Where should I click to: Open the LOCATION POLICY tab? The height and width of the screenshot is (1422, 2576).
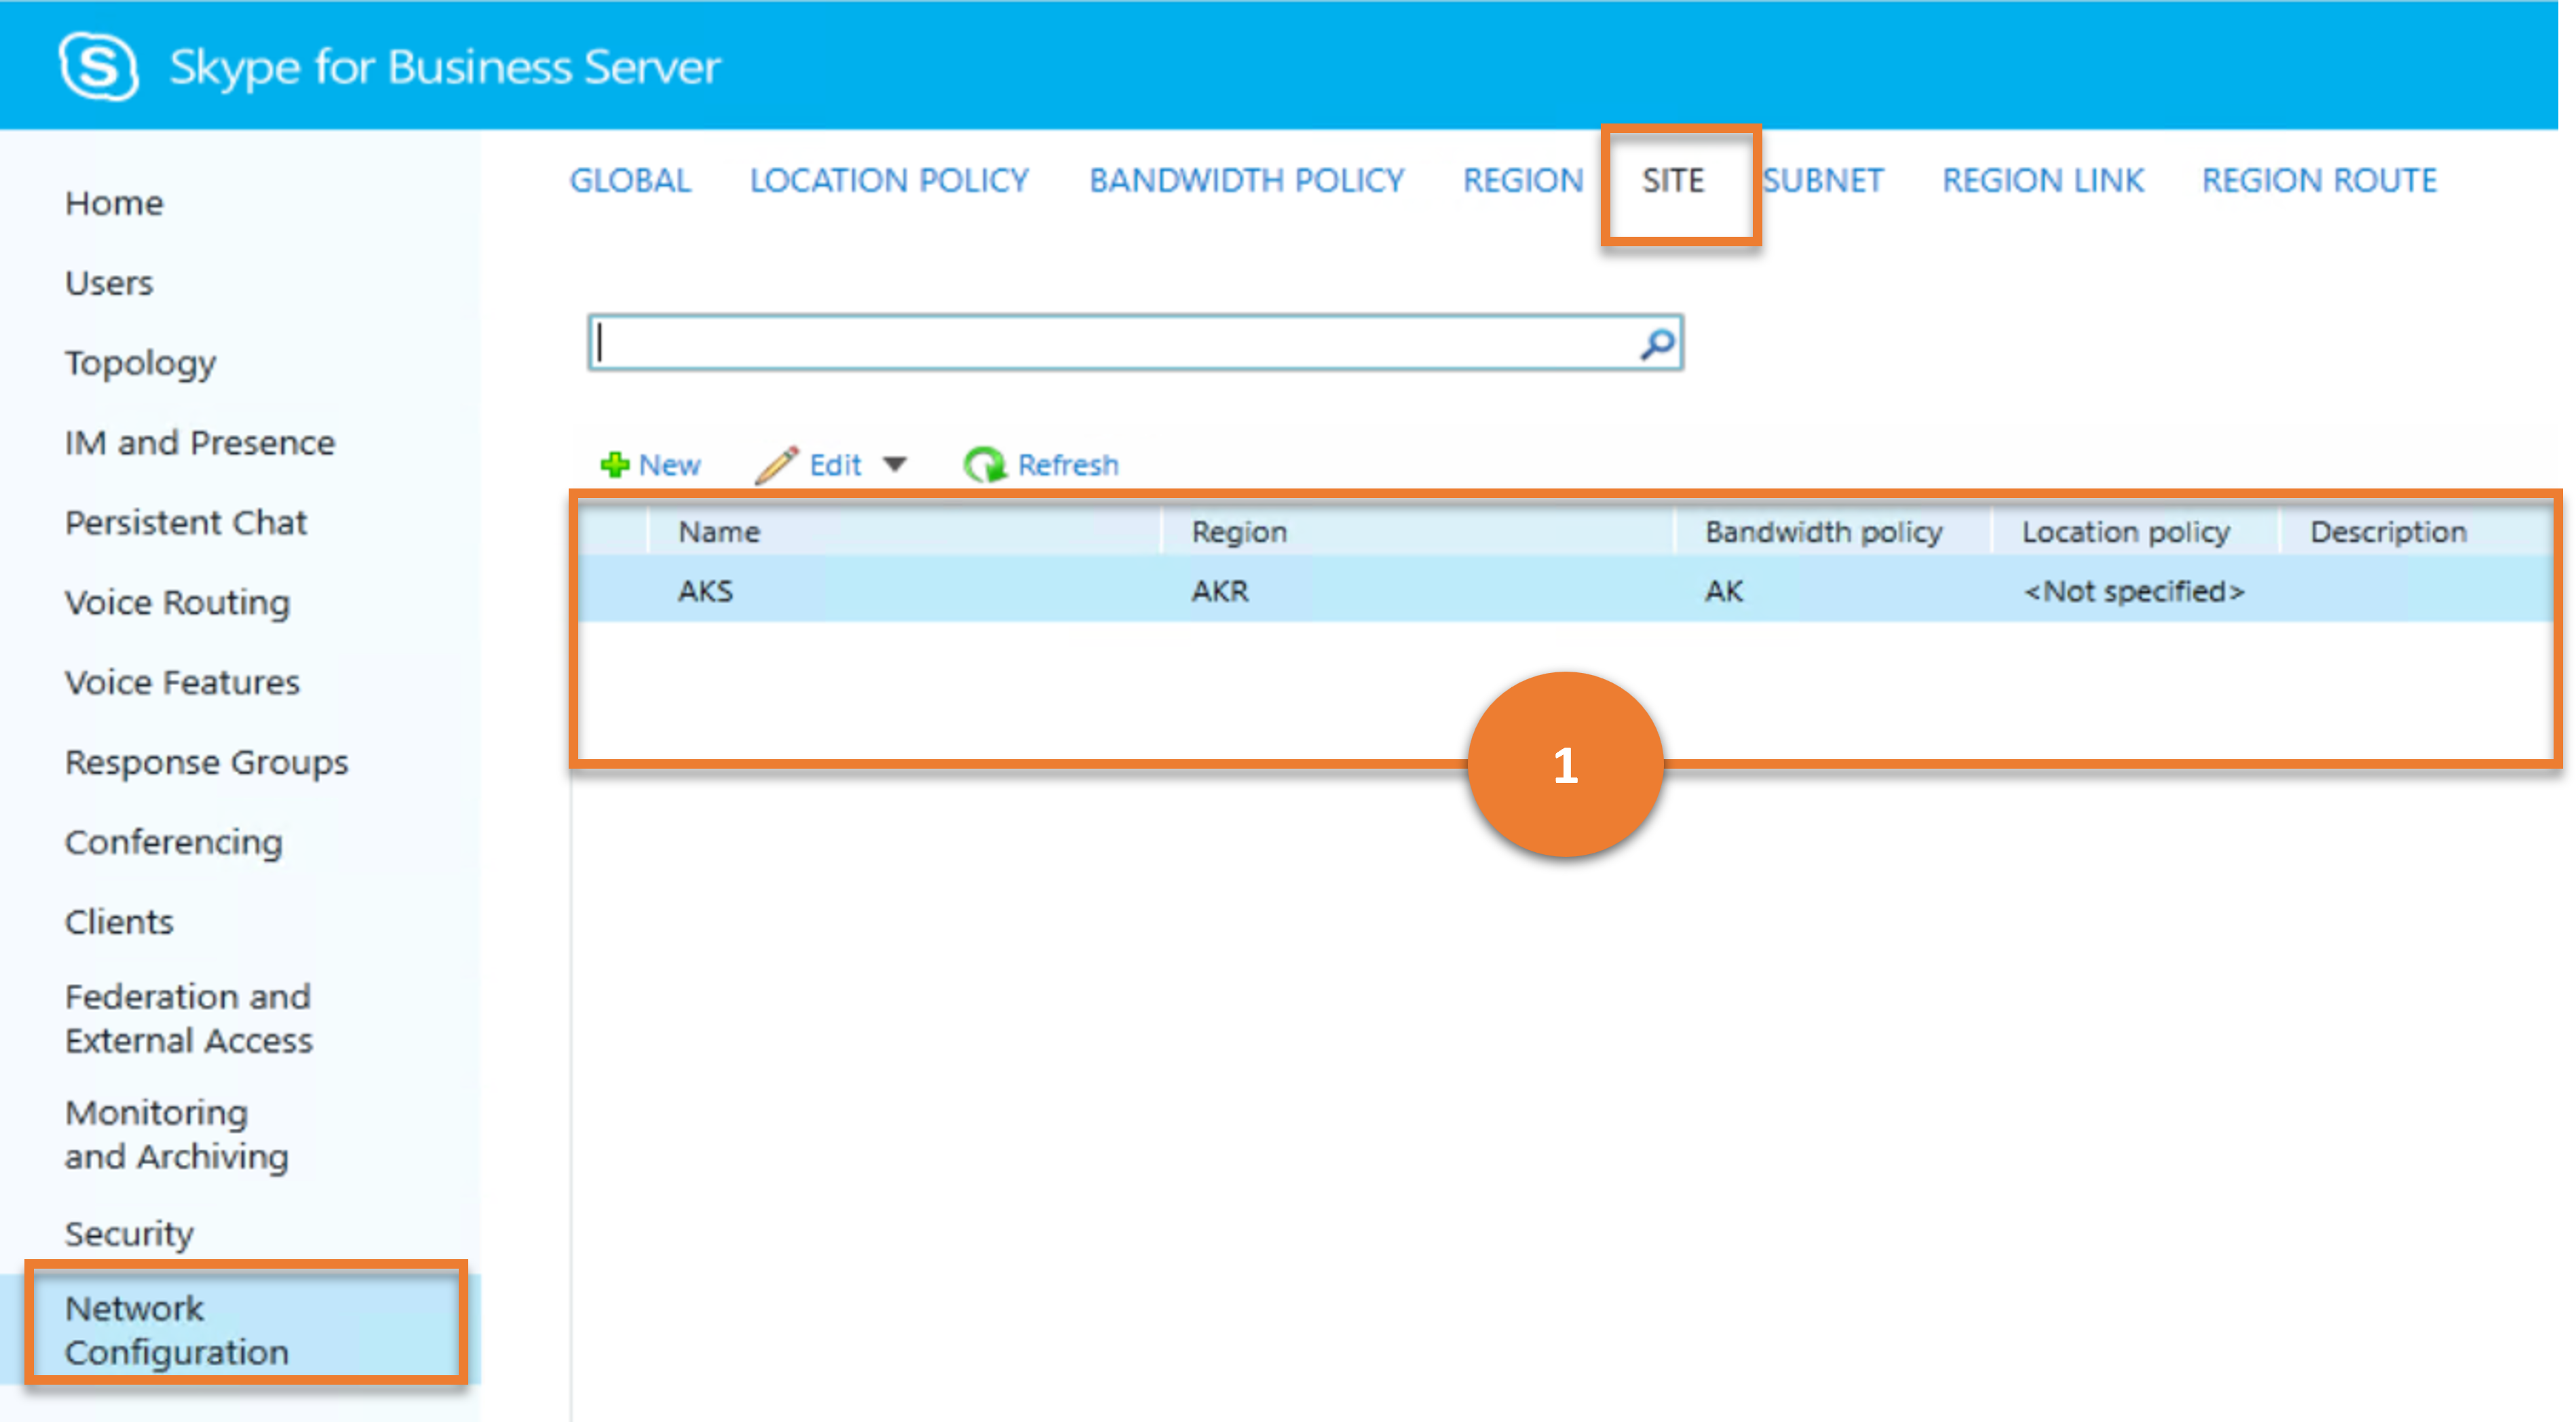889,180
